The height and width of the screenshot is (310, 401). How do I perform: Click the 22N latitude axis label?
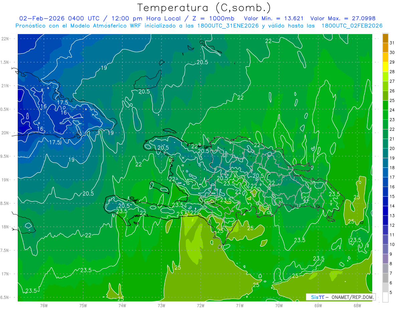5,39
